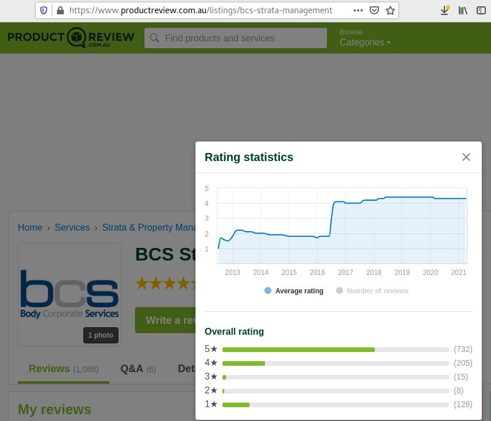Click the 2017 label on the chart axis
This screenshot has height=421, width=491.
tap(346, 273)
